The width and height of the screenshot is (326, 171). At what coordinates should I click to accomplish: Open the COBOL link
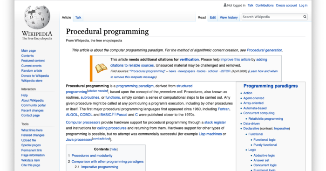86,115
